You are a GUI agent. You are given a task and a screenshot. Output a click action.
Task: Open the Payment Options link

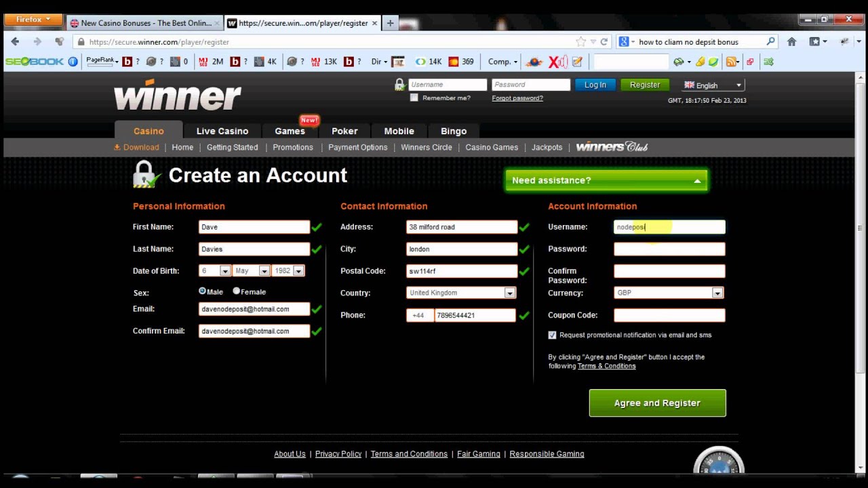[358, 147]
